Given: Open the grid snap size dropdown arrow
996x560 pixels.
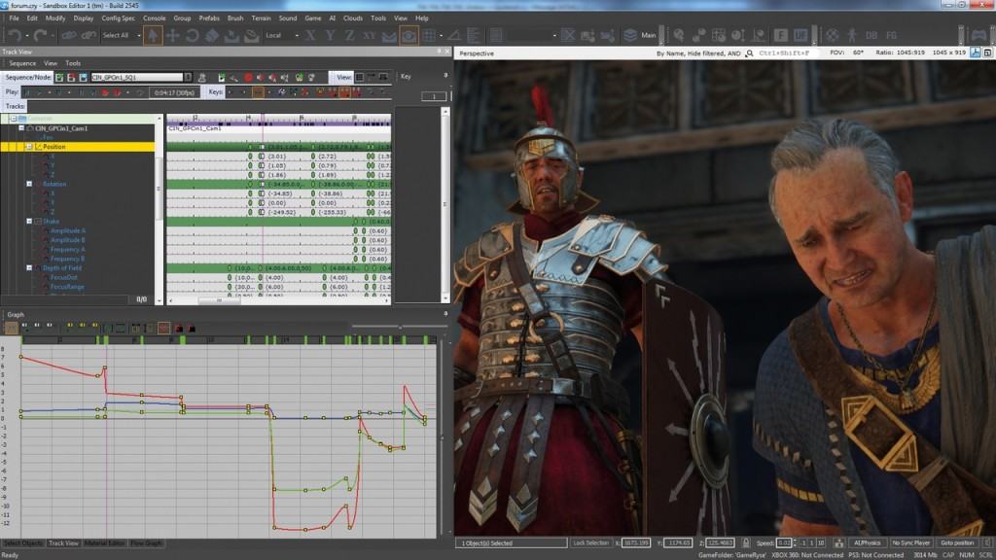Looking at the screenshot, I should (443, 36).
